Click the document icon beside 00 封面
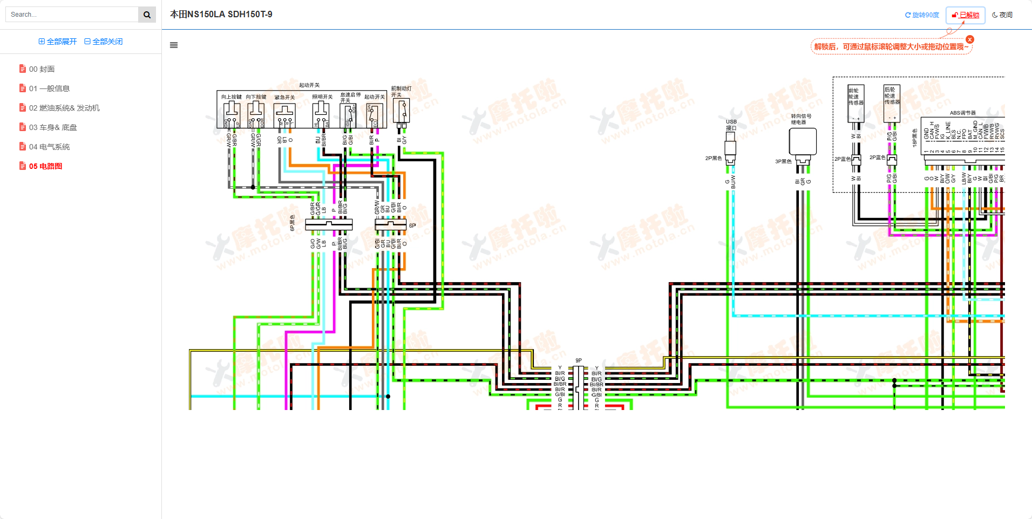The image size is (1032, 519). tap(23, 69)
